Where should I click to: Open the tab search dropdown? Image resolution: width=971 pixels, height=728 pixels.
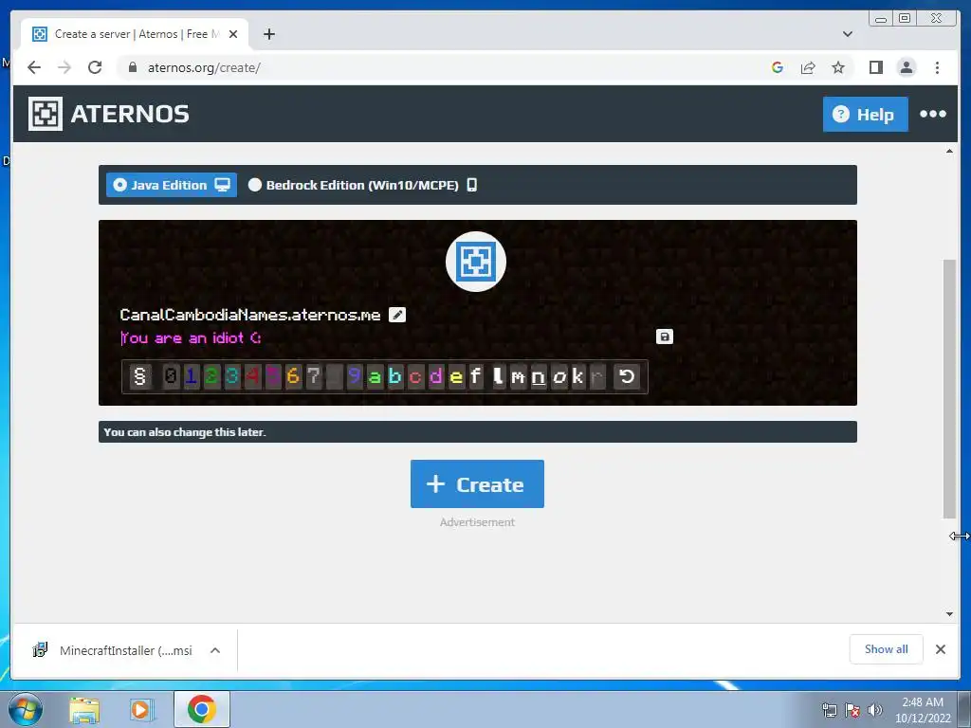coord(848,34)
